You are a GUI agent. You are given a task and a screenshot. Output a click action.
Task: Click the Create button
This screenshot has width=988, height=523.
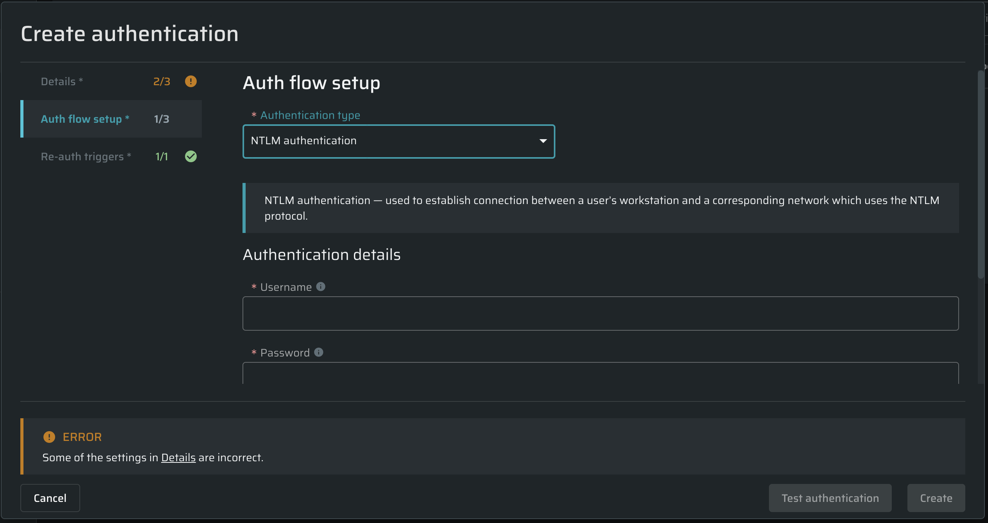coord(936,498)
